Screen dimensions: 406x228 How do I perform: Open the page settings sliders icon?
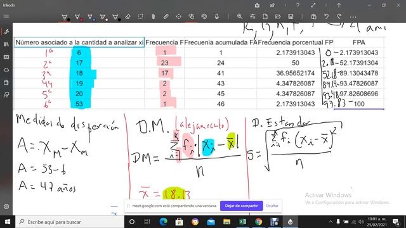pos(252,17)
